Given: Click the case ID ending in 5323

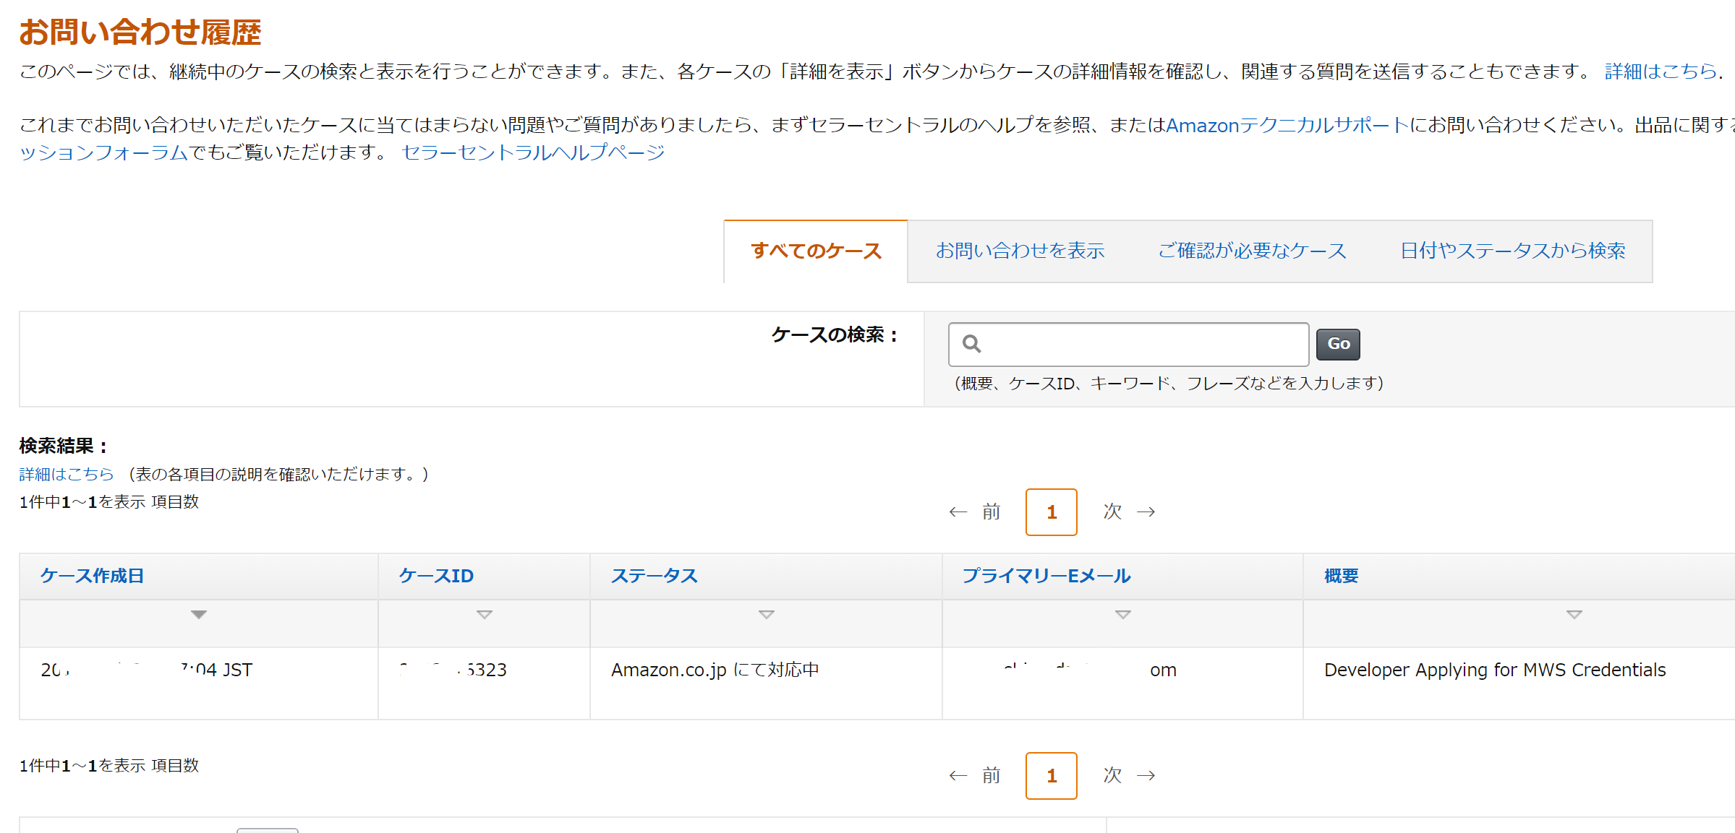Looking at the screenshot, I should coord(453,670).
